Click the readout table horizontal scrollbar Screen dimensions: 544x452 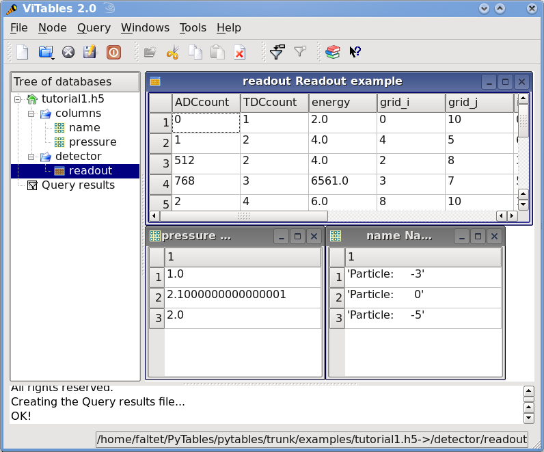point(244,215)
